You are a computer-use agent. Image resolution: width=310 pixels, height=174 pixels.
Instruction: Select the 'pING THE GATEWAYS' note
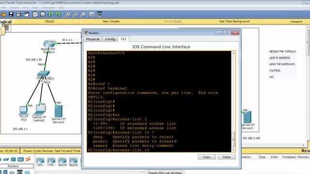coord(282,64)
